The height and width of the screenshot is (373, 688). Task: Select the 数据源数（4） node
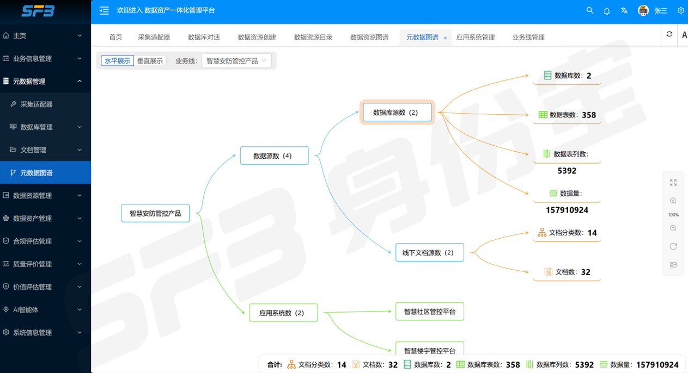click(274, 156)
